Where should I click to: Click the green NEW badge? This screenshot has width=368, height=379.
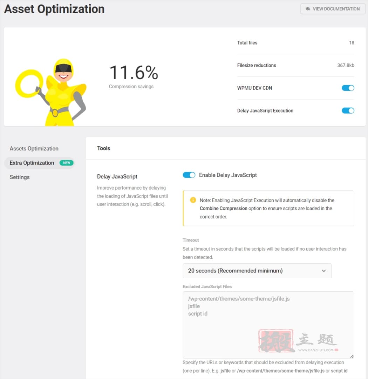[x=67, y=163]
